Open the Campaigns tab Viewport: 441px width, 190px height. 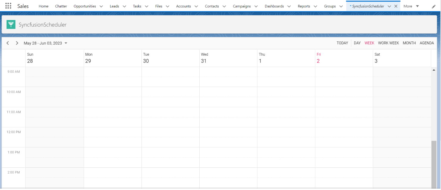242,6
